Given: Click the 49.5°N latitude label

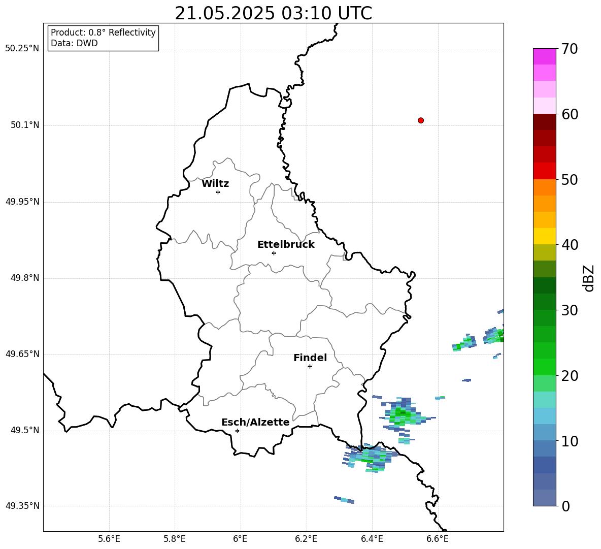Looking at the screenshot, I should click(x=25, y=430).
